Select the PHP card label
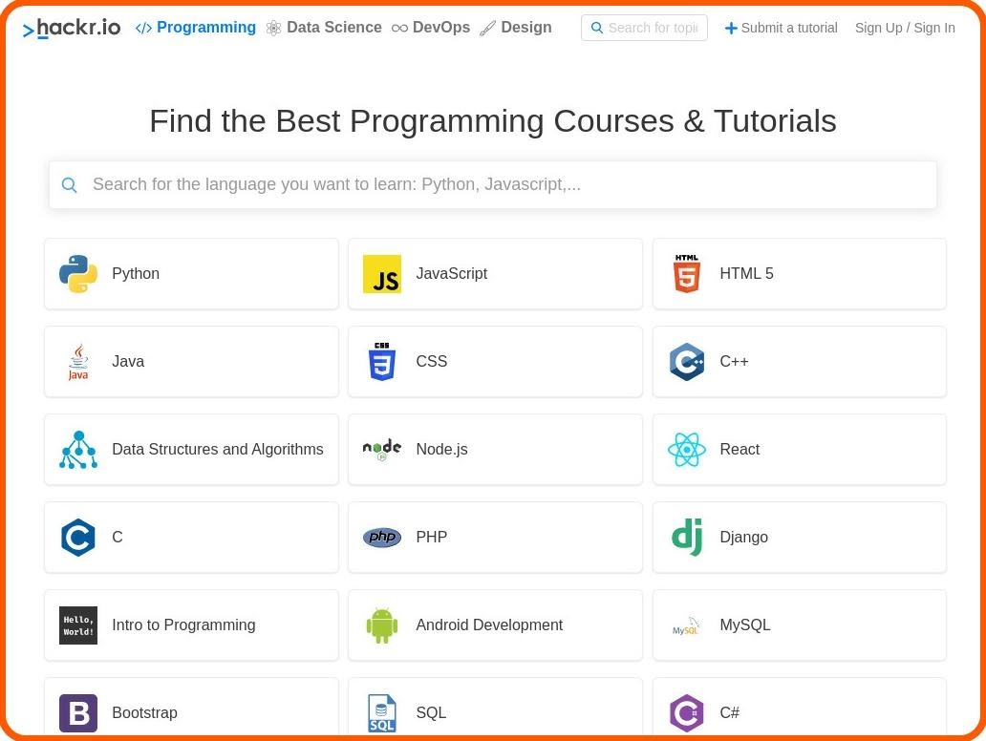This screenshot has height=741, width=986. [x=431, y=538]
